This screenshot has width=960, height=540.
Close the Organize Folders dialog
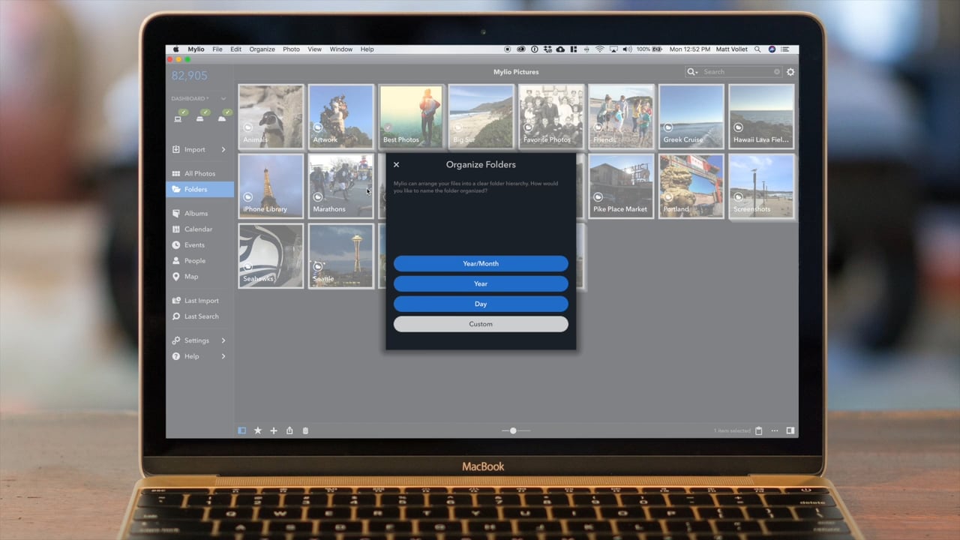point(396,165)
